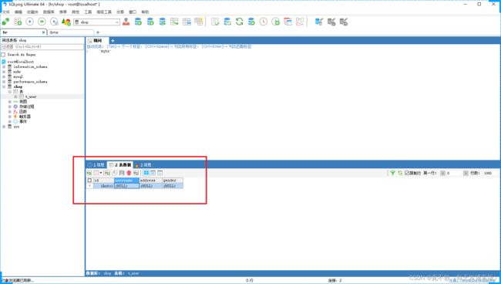Image resolution: width=501 pixels, height=284 pixels.
Task: Click the red trash delete rows icon
Action: tap(129, 173)
